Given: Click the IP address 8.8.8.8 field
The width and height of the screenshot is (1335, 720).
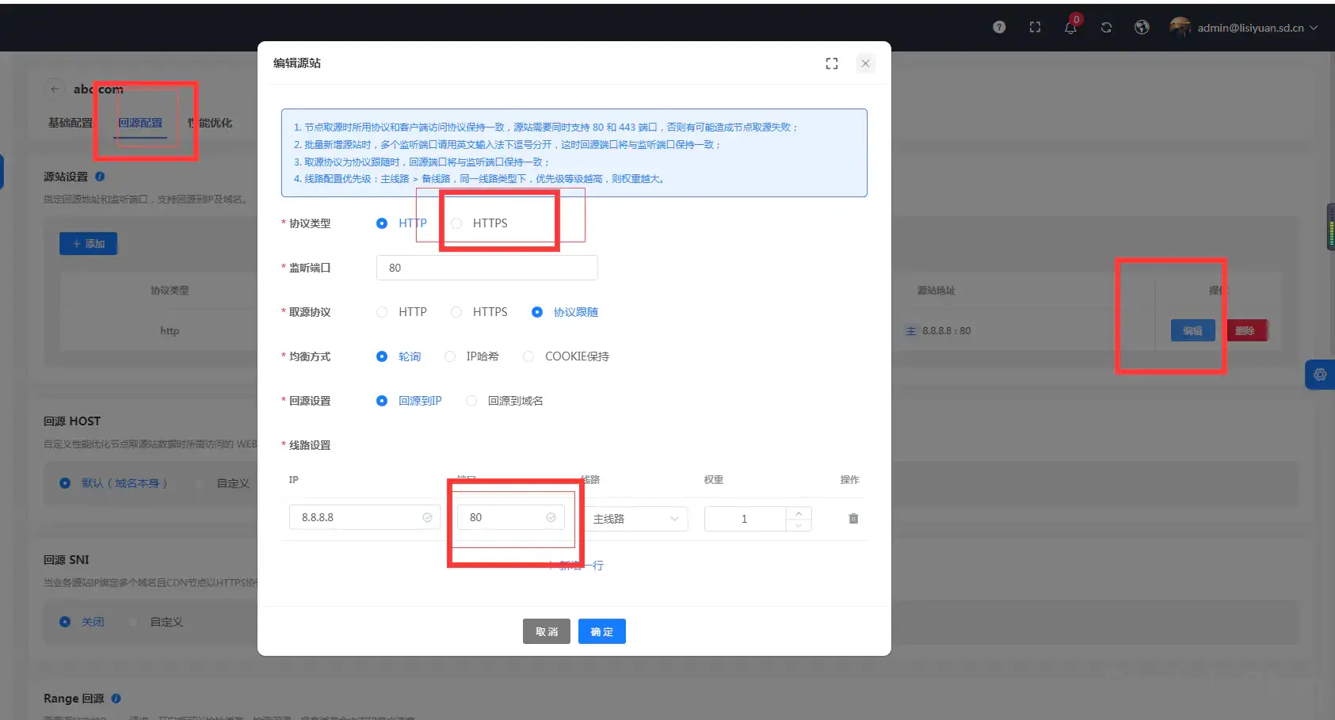Looking at the screenshot, I should 360,517.
